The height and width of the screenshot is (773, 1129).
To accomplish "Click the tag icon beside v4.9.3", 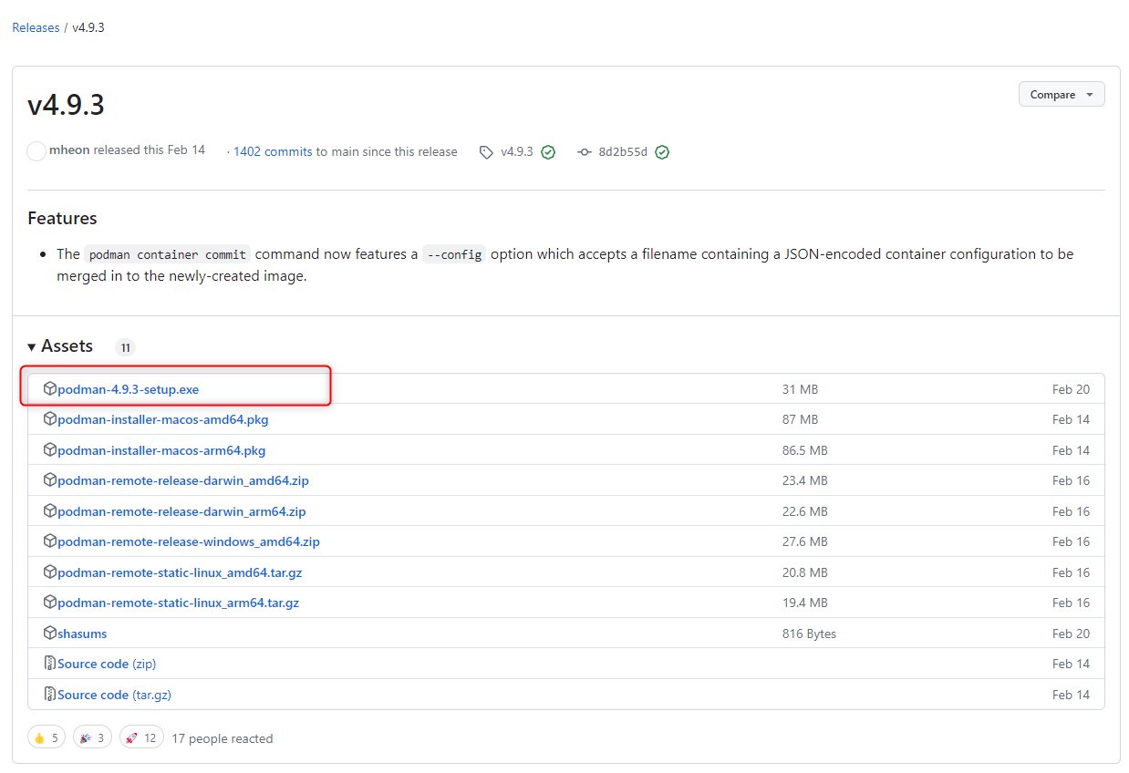I will click(x=486, y=152).
